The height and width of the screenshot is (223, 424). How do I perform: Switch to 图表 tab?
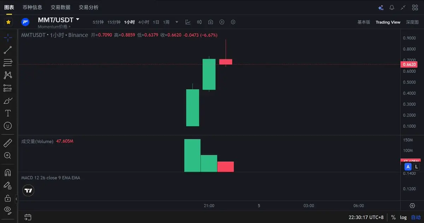pyautogui.click(x=9, y=7)
